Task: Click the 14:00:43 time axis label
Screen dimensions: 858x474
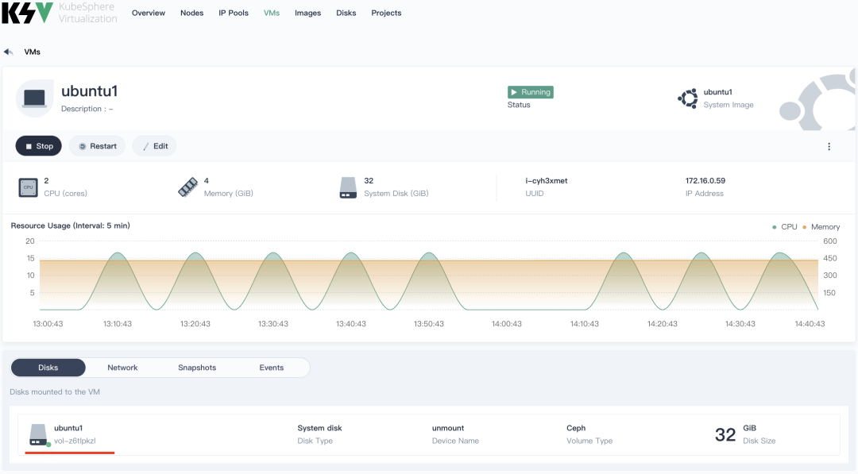Action: pyautogui.click(x=507, y=324)
